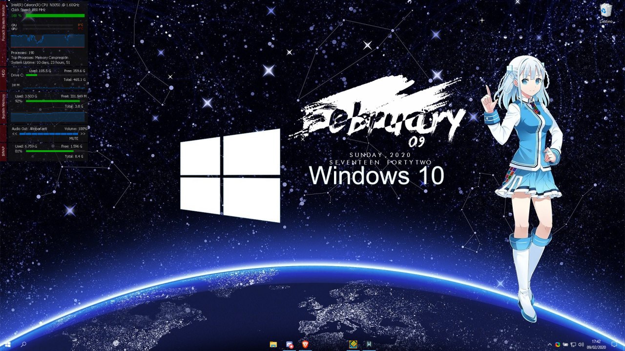Open the Brave browser taskbar icon
This screenshot has width=625, height=351.
(305, 345)
